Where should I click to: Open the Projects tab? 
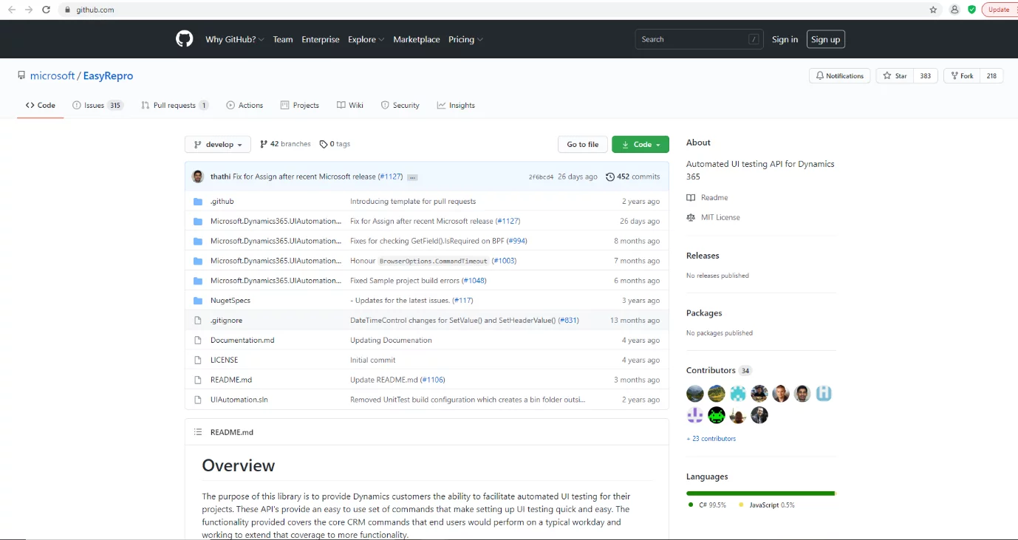pos(300,106)
